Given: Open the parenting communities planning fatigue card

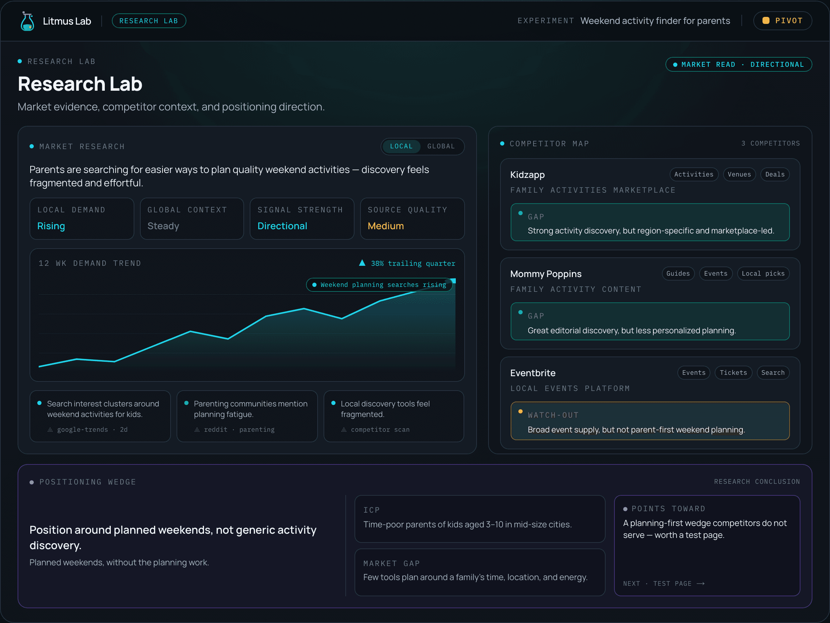Looking at the screenshot, I should pos(247,416).
